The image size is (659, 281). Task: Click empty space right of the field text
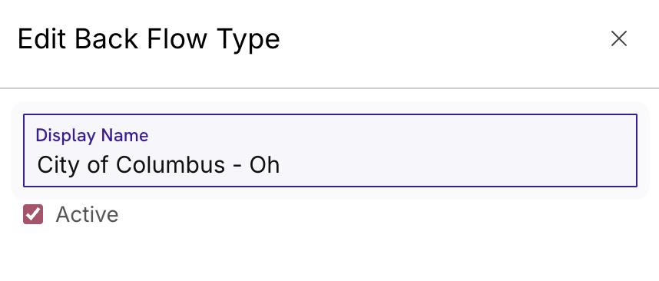(x=458, y=164)
